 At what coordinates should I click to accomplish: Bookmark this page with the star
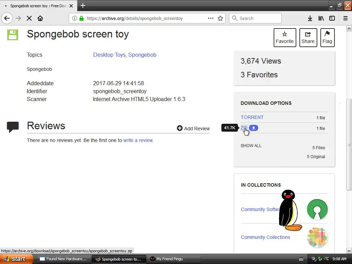coord(220,18)
